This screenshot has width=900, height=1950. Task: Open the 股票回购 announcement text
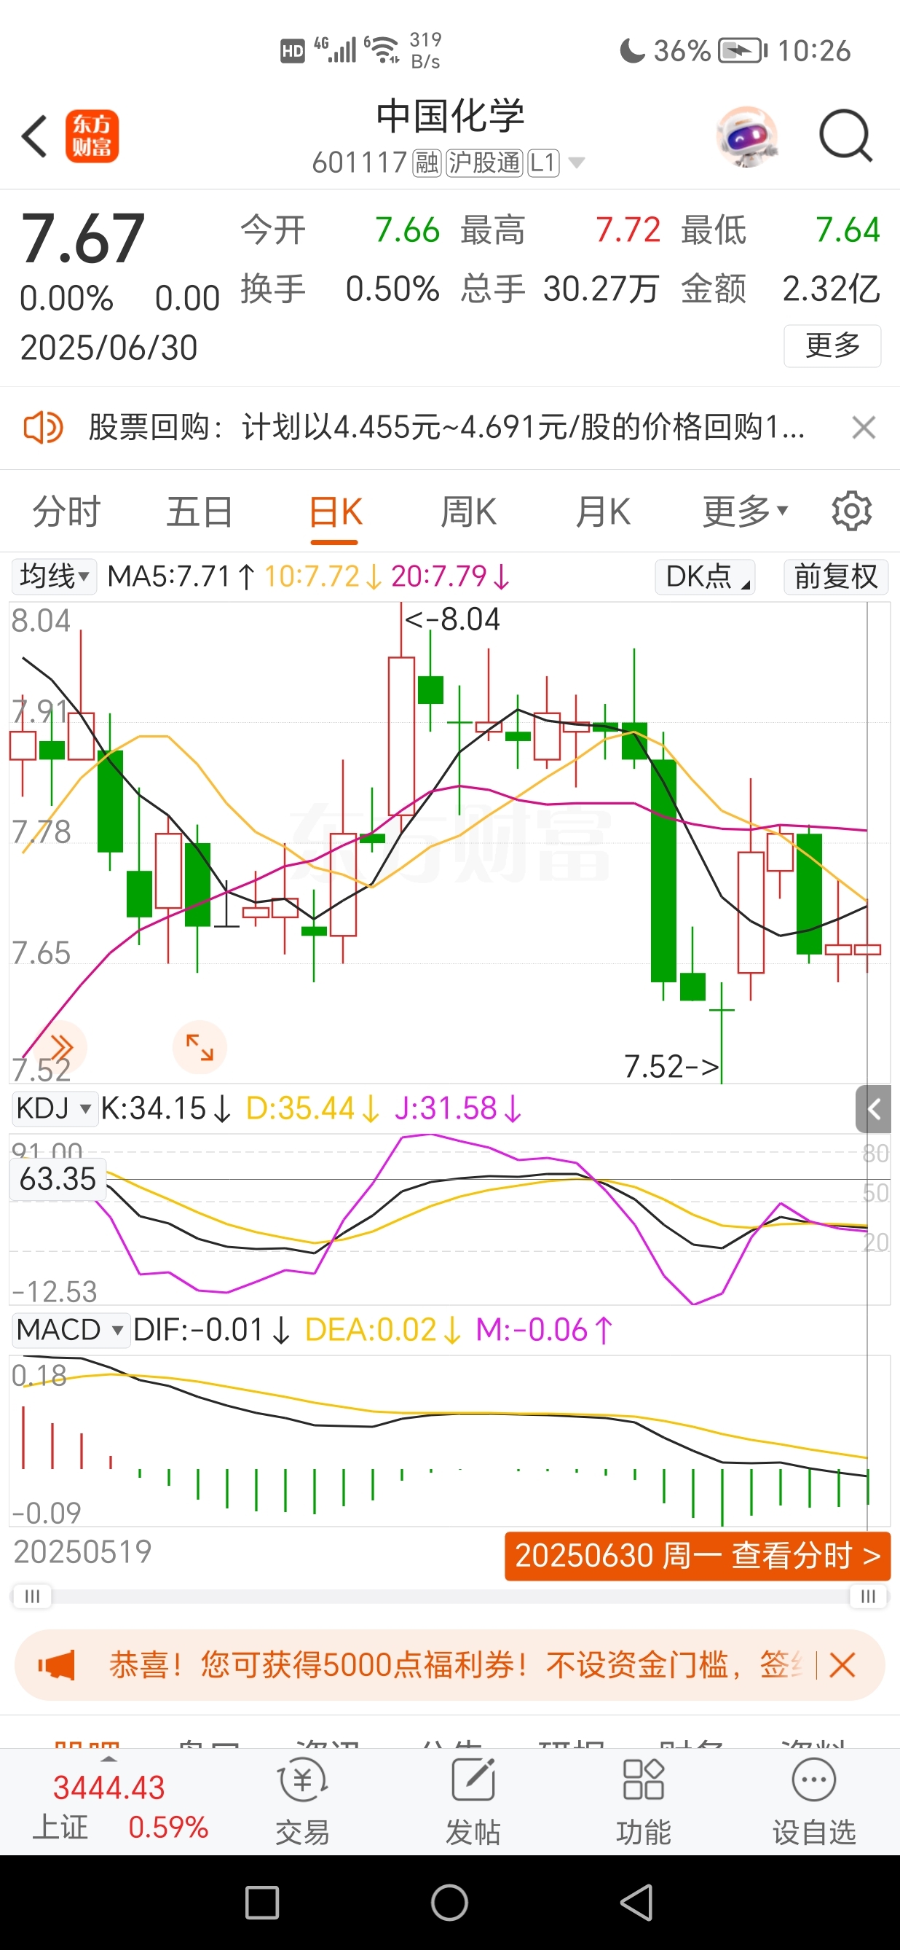click(x=446, y=428)
